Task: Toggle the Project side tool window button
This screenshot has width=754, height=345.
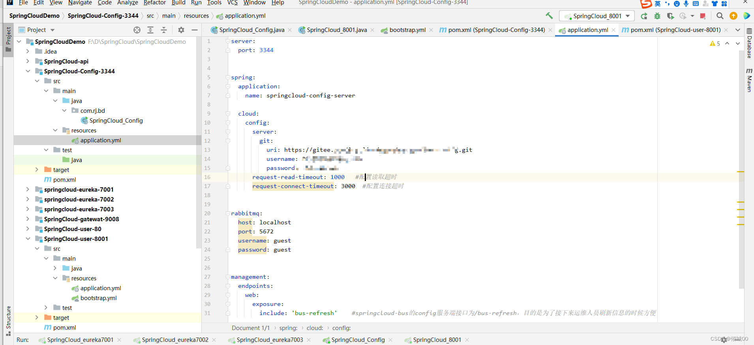Action: (8, 39)
